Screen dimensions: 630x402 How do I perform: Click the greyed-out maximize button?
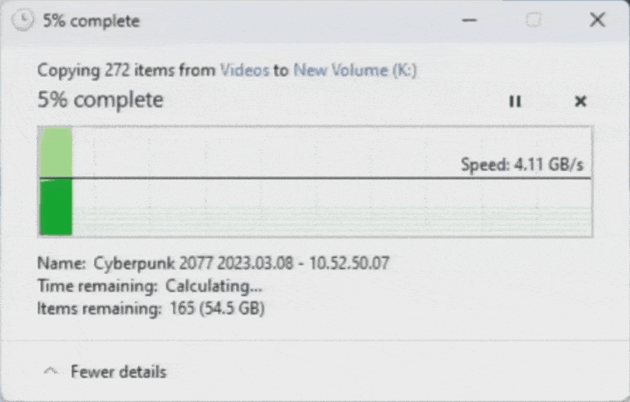point(533,21)
